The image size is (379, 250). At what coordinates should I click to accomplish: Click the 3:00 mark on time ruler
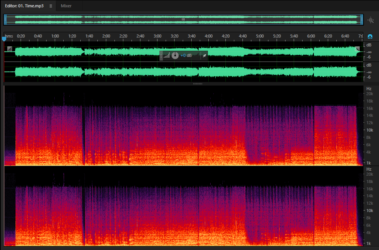[x=157, y=36]
